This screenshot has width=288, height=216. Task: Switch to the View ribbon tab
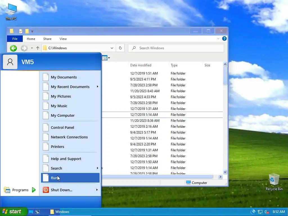(63, 39)
